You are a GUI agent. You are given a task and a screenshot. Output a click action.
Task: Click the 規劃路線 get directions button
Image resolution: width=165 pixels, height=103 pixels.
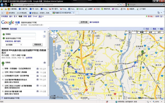point(38,45)
